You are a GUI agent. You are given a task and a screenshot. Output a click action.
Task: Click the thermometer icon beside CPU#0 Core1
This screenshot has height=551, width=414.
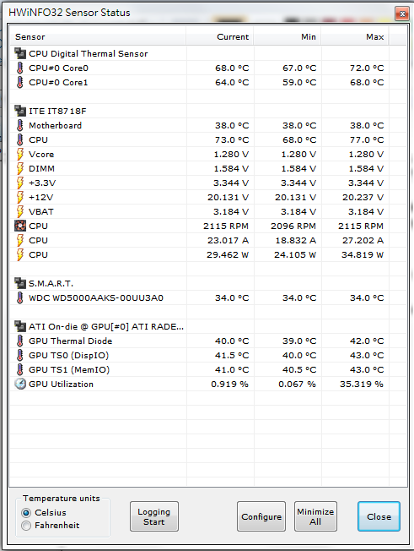[x=20, y=82]
